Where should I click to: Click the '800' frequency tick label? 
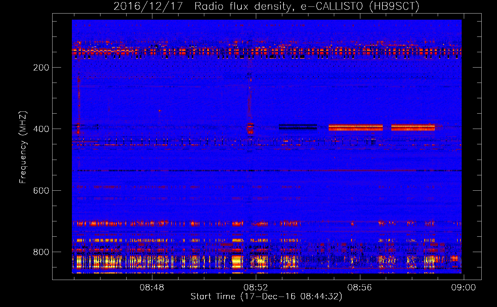pos(41,252)
